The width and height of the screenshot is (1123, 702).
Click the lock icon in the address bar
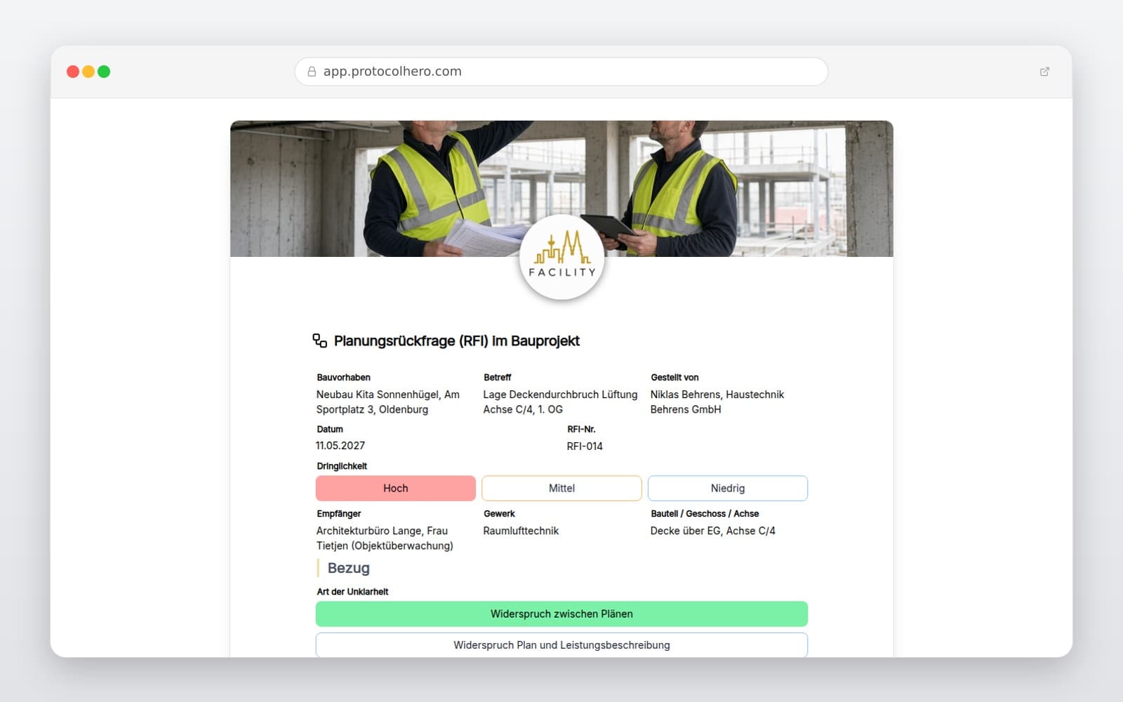(312, 72)
